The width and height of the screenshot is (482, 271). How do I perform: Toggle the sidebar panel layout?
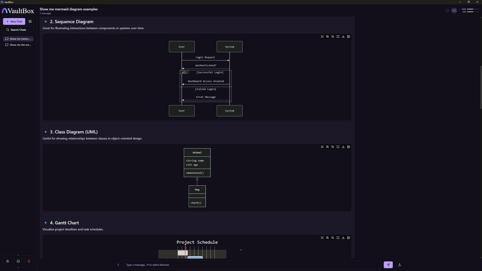30,22
